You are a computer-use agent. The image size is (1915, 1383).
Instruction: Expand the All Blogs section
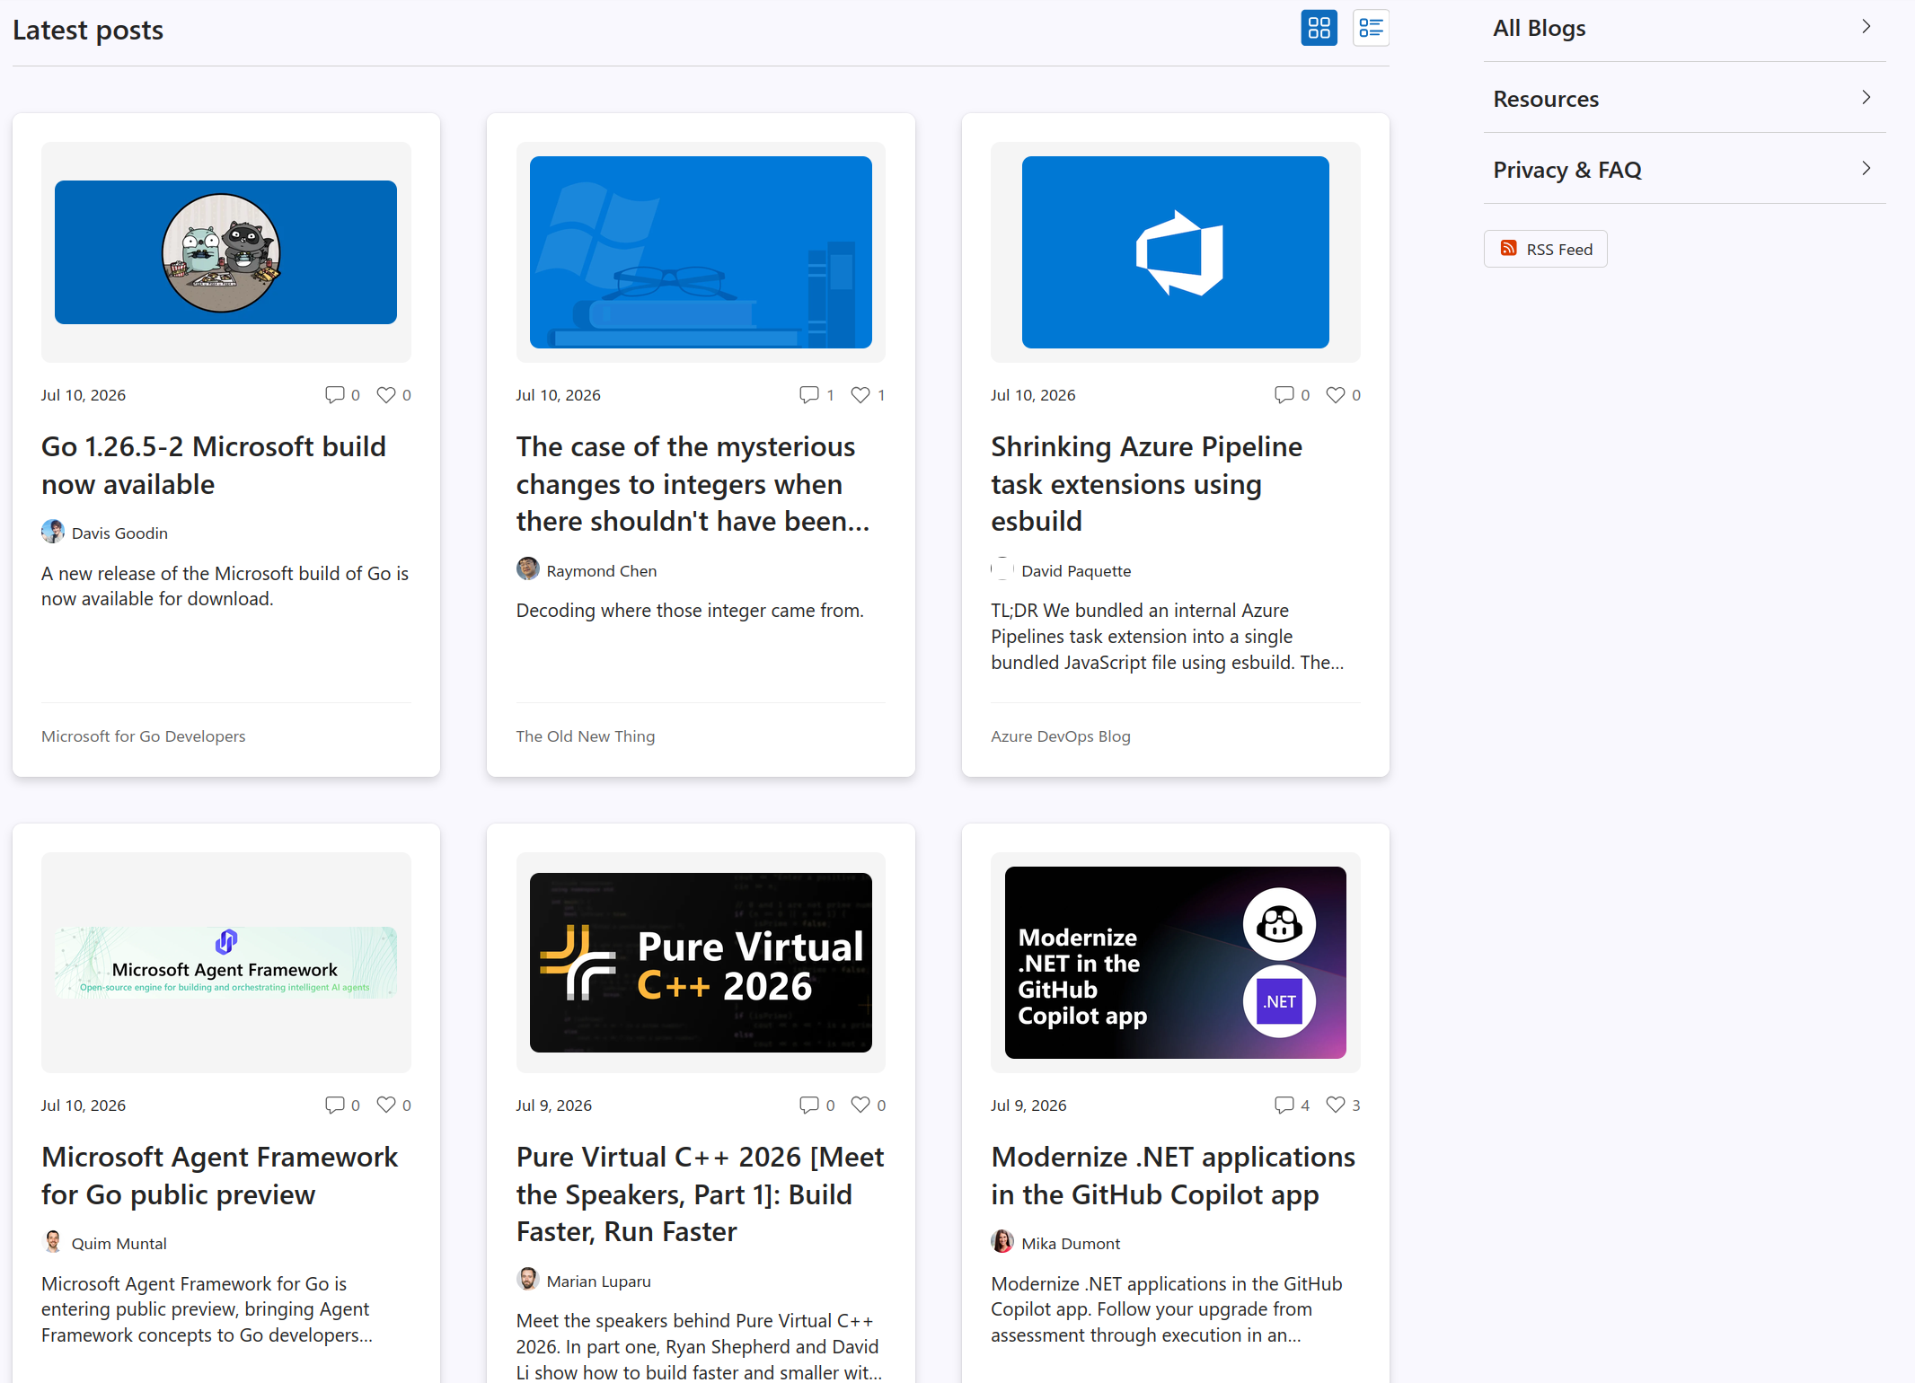click(x=1684, y=28)
